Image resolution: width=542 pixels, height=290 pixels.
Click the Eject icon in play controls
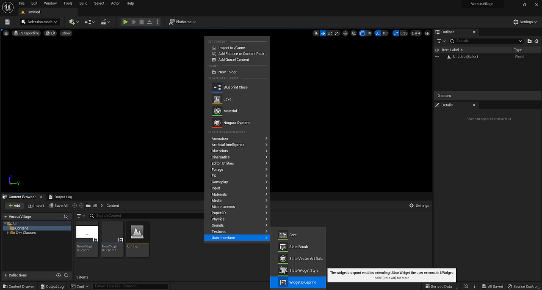click(149, 22)
